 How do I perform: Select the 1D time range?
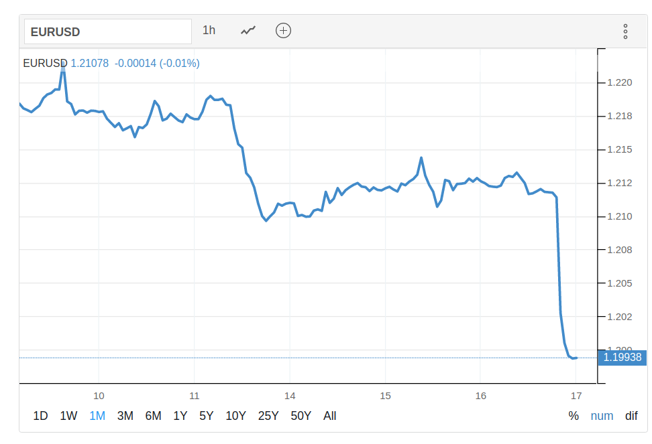coord(40,416)
